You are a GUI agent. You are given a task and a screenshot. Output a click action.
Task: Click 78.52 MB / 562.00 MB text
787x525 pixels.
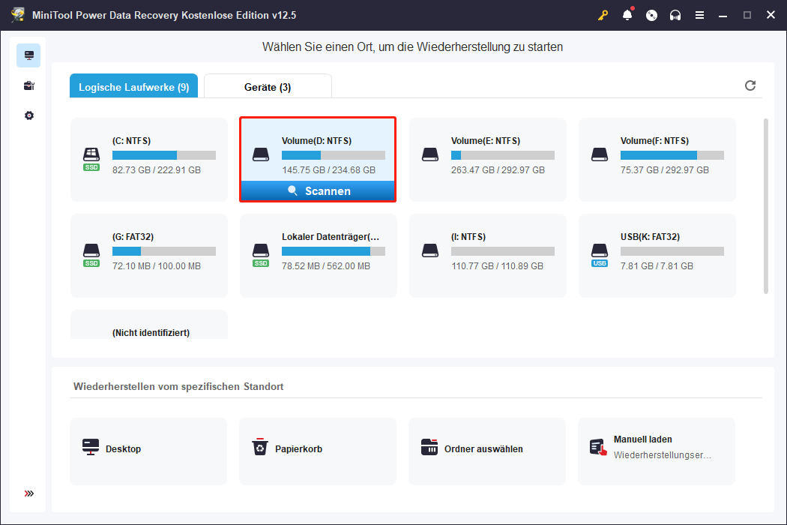click(x=326, y=265)
